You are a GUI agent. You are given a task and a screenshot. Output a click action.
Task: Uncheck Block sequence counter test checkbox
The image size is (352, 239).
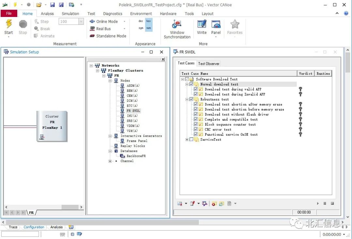196,124
